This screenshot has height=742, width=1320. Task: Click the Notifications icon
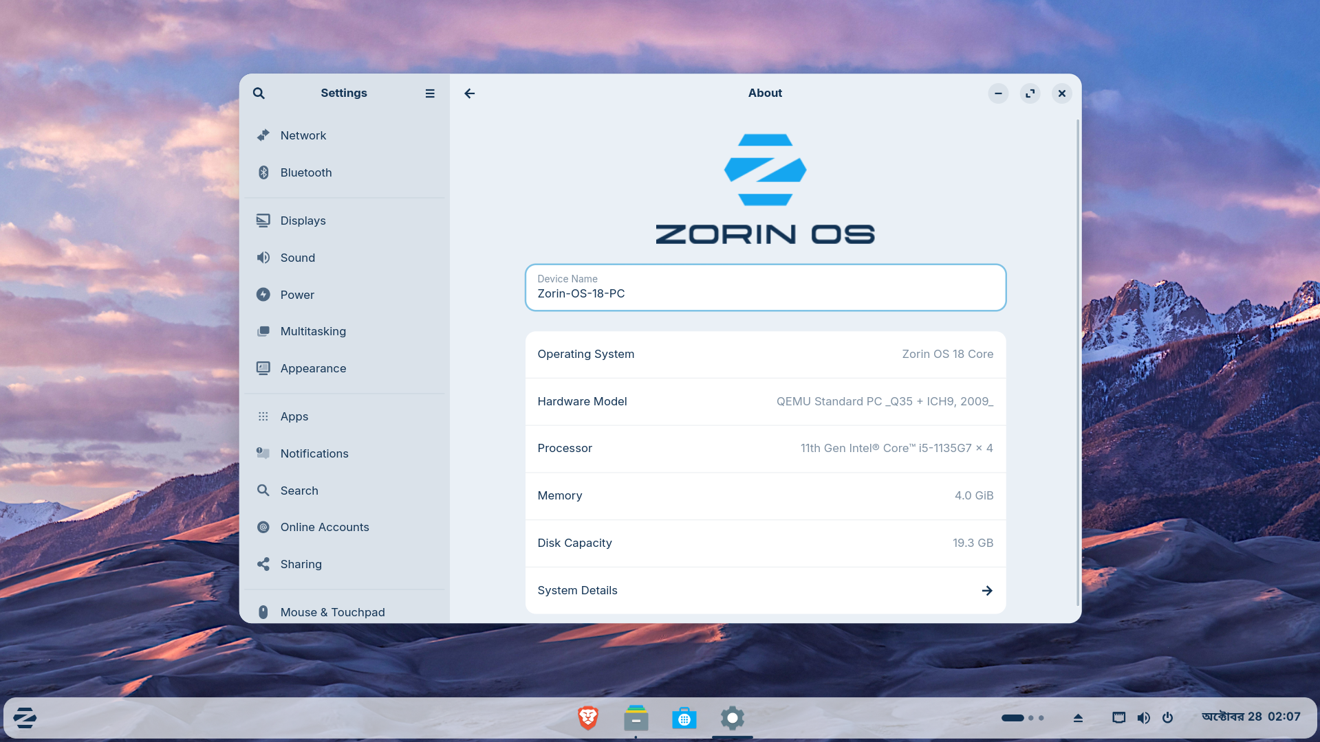click(263, 453)
